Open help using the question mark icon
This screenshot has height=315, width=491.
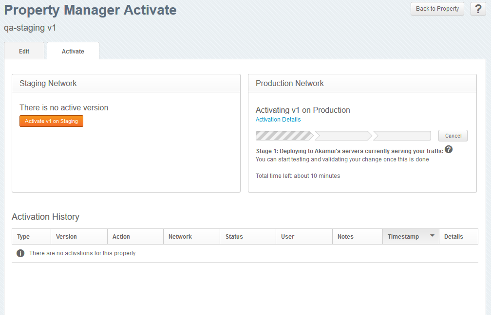coord(478,9)
